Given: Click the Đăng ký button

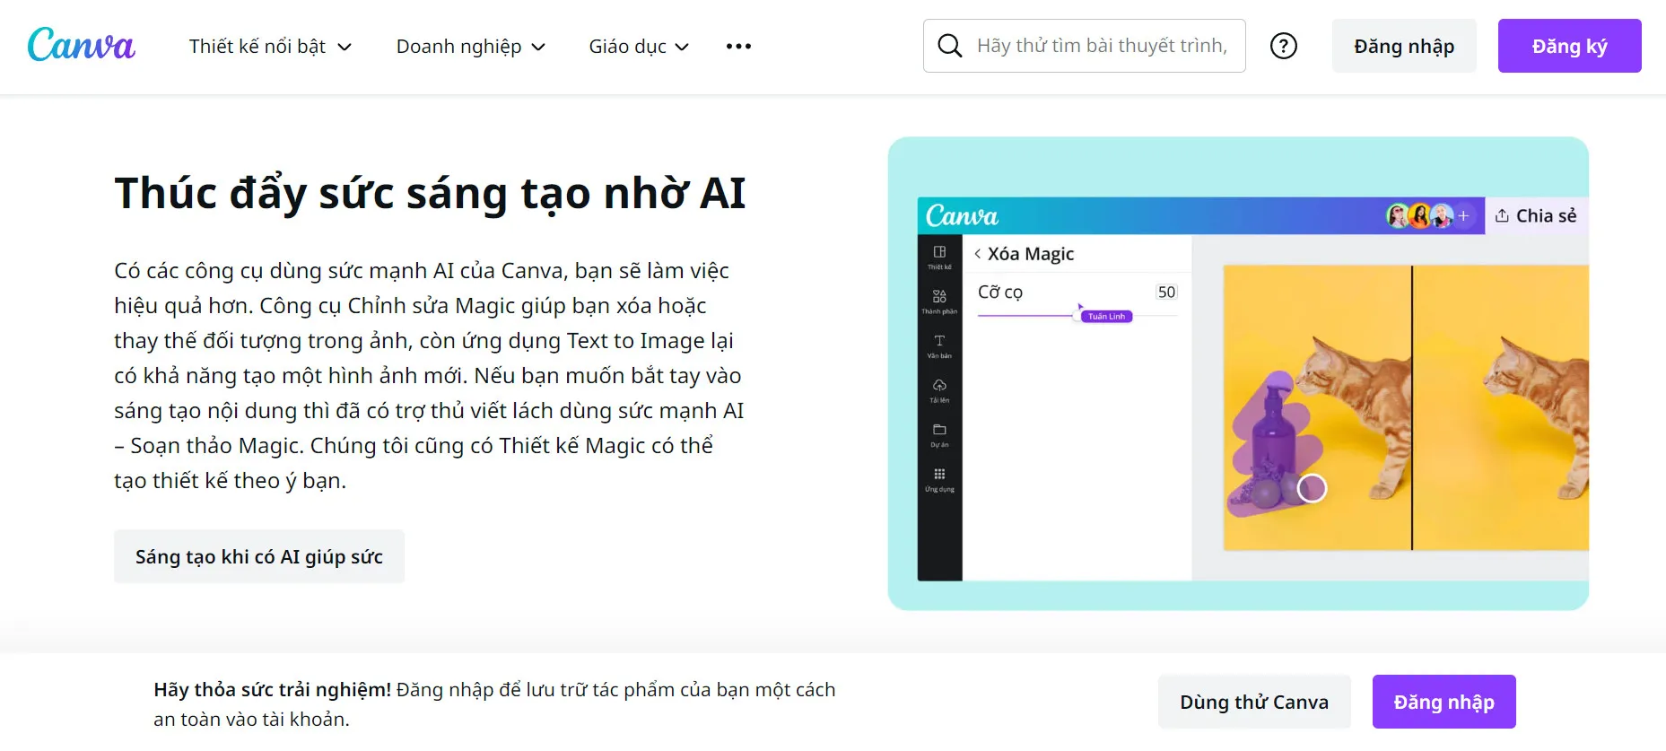Looking at the screenshot, I should coord(1569,46).
